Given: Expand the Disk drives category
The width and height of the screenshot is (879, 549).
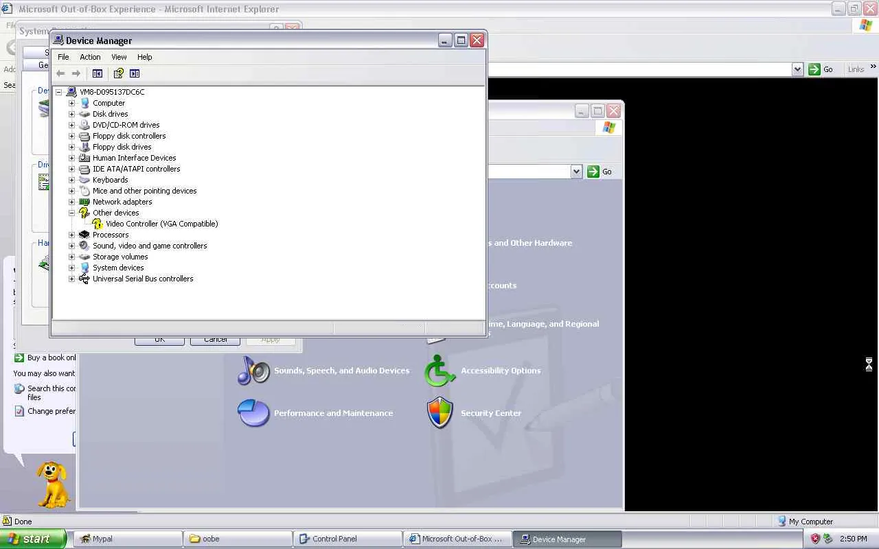Looking at the screenshot, I should tap(71, 114).
